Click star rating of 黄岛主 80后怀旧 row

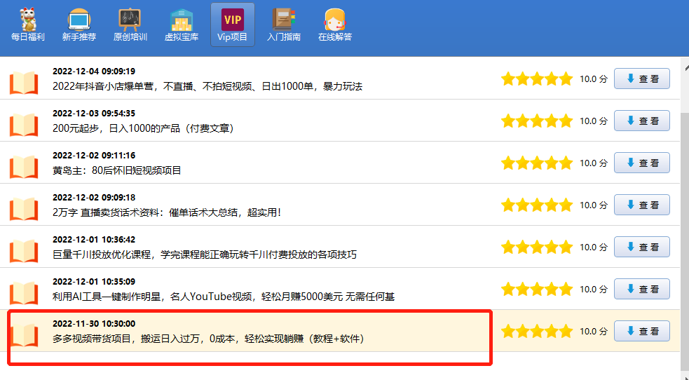click(x=537, y=163)
